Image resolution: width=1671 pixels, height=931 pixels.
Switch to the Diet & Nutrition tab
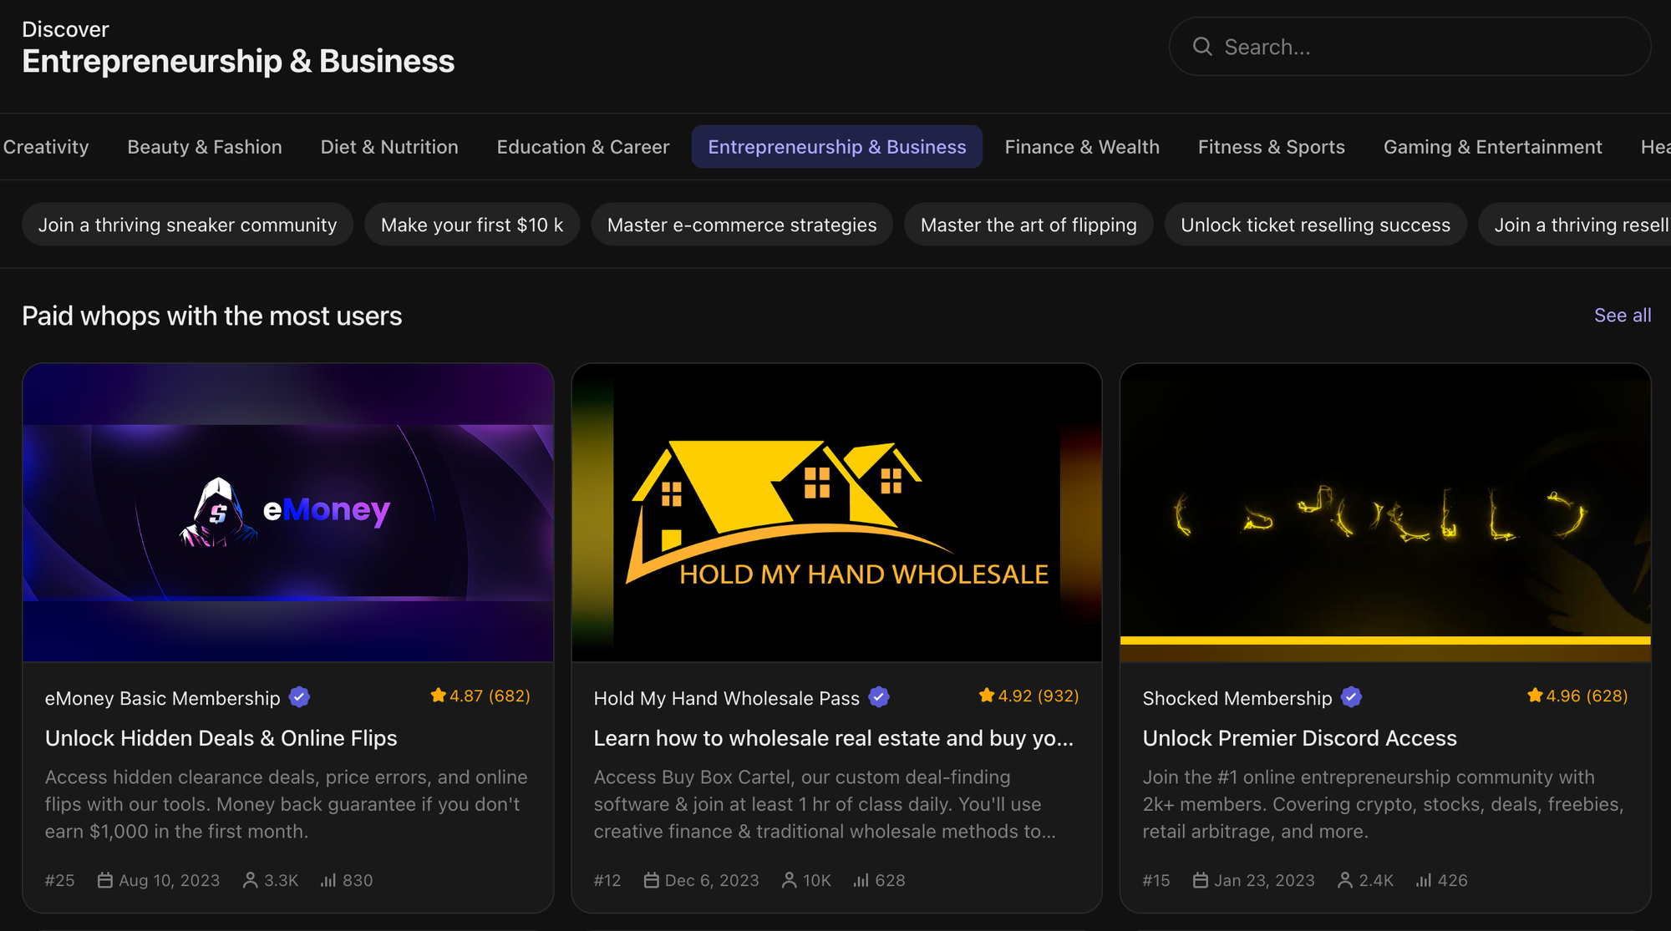click(x=389, y=146)
